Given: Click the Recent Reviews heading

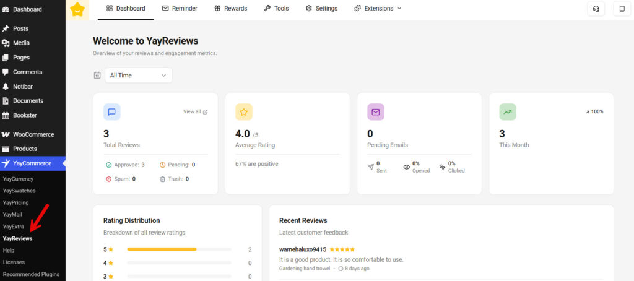Looking at the screenshot, I should click(x=303, y=221).
